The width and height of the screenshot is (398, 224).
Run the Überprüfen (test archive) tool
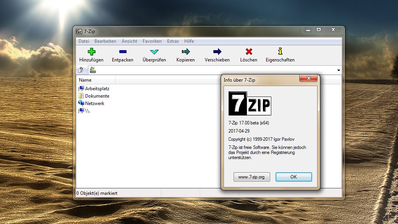(154, 55)
